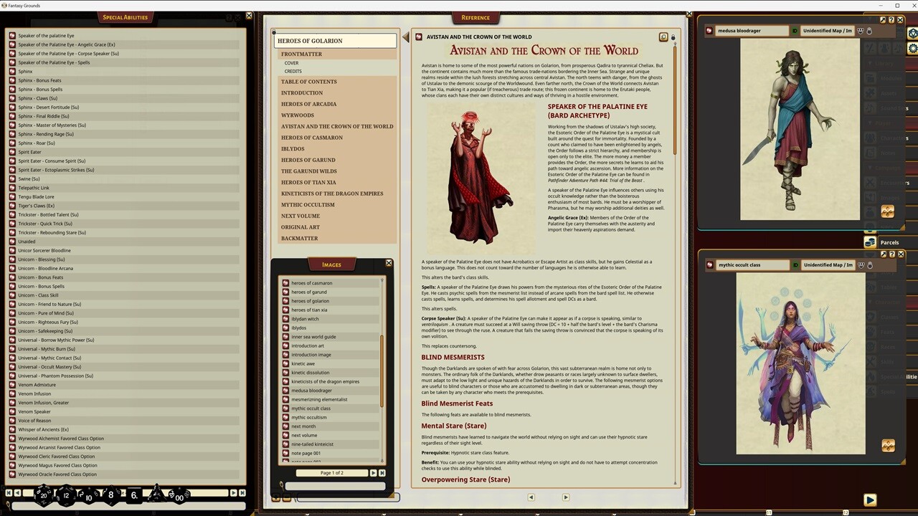Click the share link icon on the Avistan page header
The width and height of the screenshot is (918, 516).
(x=663, y=37)
